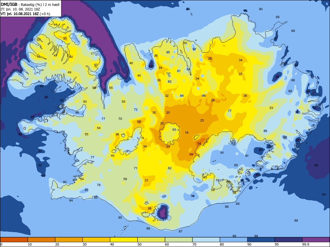The image size is (330, 247).
Task: Select the humidity value 37 on the map
Action: point(241,74)
